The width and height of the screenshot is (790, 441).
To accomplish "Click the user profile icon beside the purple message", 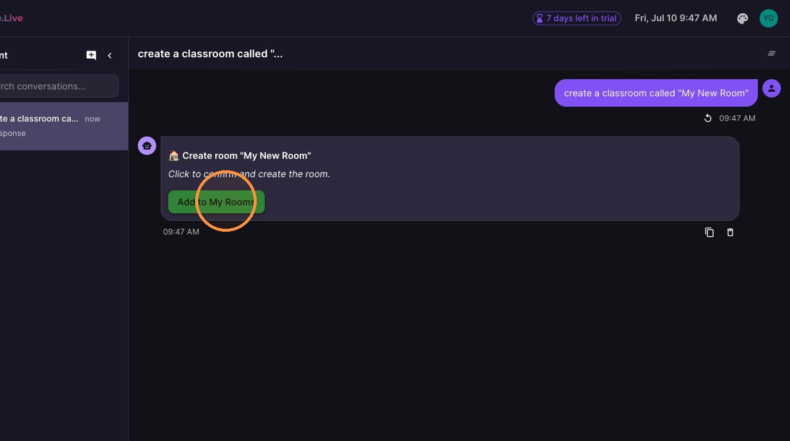I will [x=772, y=88].
